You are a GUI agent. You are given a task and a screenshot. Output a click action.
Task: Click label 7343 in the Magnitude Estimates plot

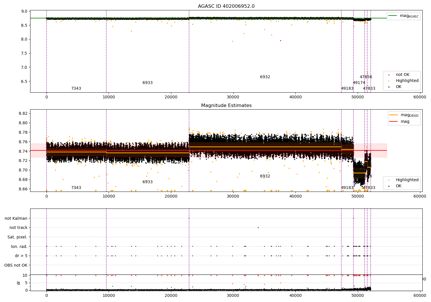[x=76, y=188]
